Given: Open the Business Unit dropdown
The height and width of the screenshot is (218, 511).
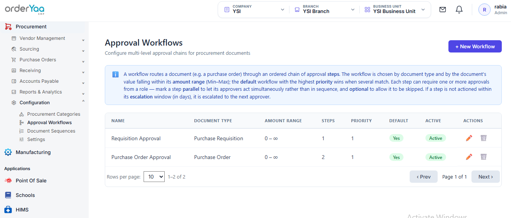Looking at the screenshot, I should (395, 10).
